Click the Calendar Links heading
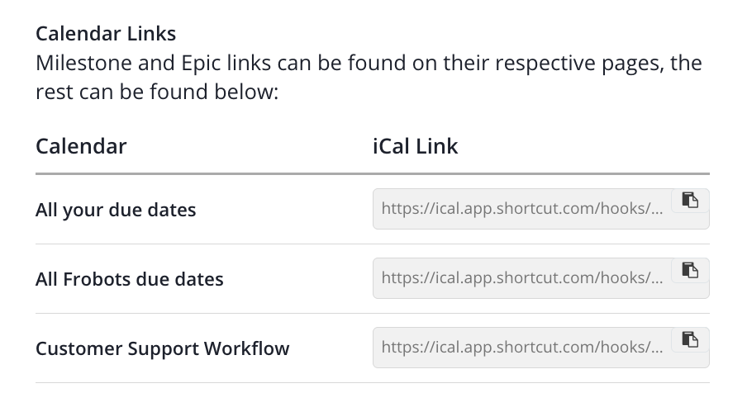This screenshot has width=747, height=393. click(x=106, y=33)
